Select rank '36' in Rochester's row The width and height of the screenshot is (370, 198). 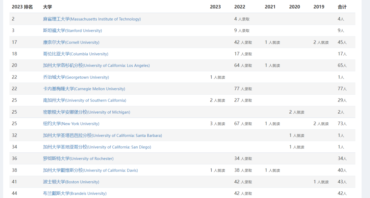(x=14, y=159)
